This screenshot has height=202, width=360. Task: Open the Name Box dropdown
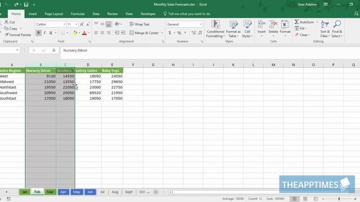[17, 50]
